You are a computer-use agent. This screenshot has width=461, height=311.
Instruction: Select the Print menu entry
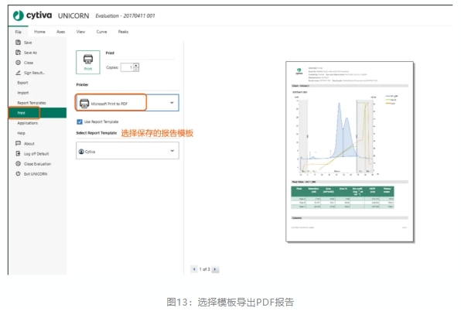[x=38, y=113]
